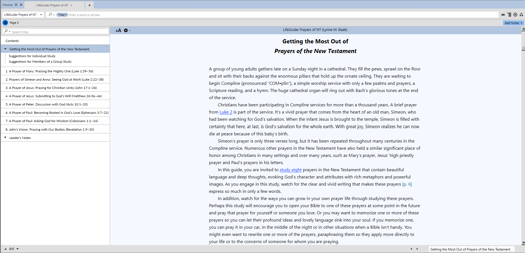Toggle the blue table of contents list icon
The image size is (525, 253).
pyautogui.click(x=5, y=23)
